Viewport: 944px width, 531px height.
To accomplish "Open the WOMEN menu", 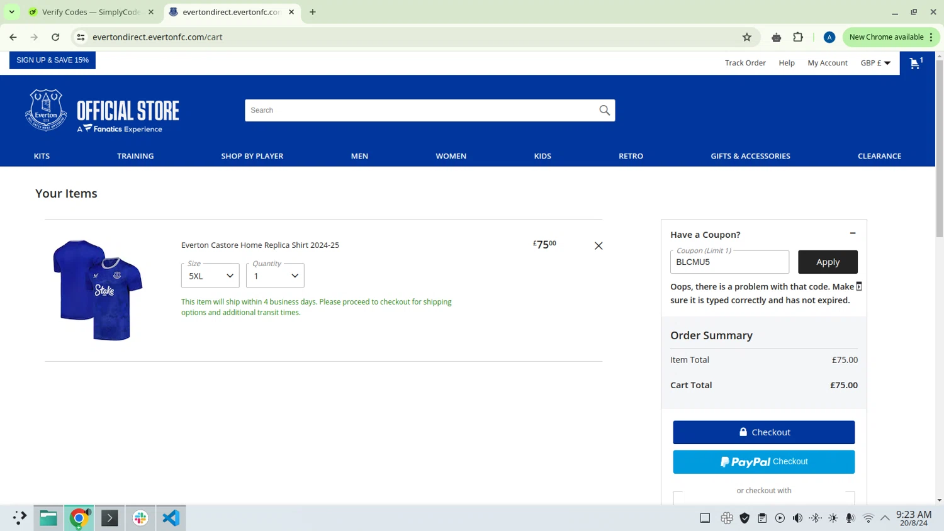I will click(451, 156).
